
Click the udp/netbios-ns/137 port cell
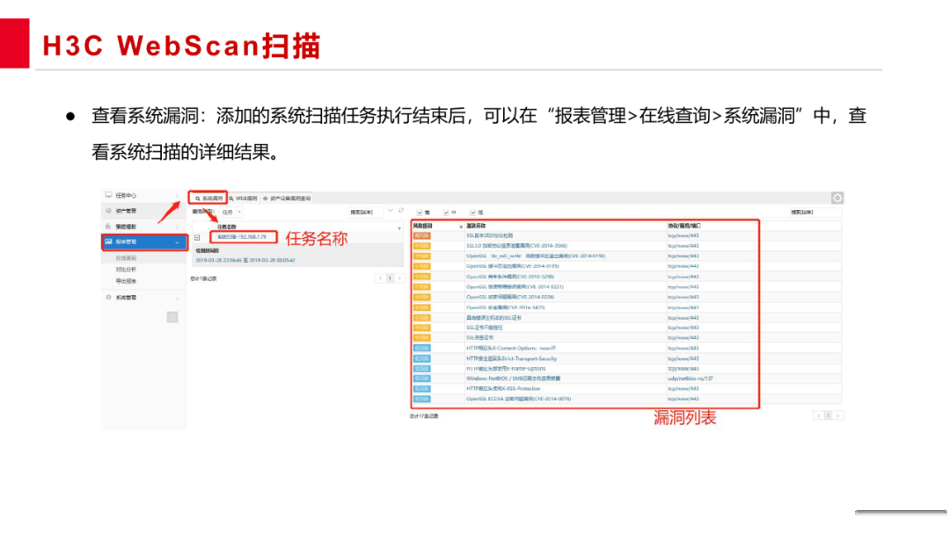(x=691, y=379)
